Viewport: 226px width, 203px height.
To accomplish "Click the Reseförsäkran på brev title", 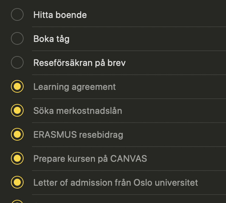I will (x=80, y=63).
